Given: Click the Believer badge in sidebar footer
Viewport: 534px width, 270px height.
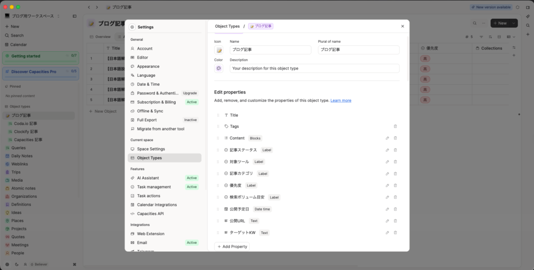Looking at the screenshot, I should click(x=39, y=264).
